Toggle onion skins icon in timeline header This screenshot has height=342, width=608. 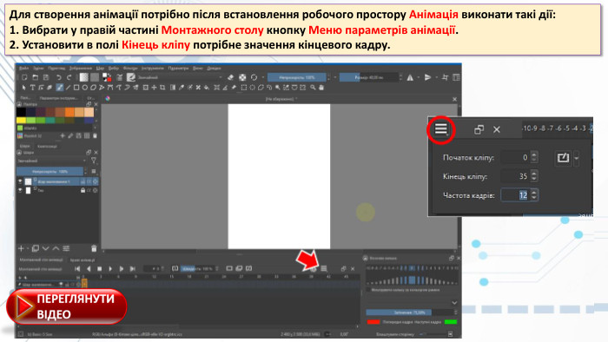pyautogui.click(x=314, y=269)
